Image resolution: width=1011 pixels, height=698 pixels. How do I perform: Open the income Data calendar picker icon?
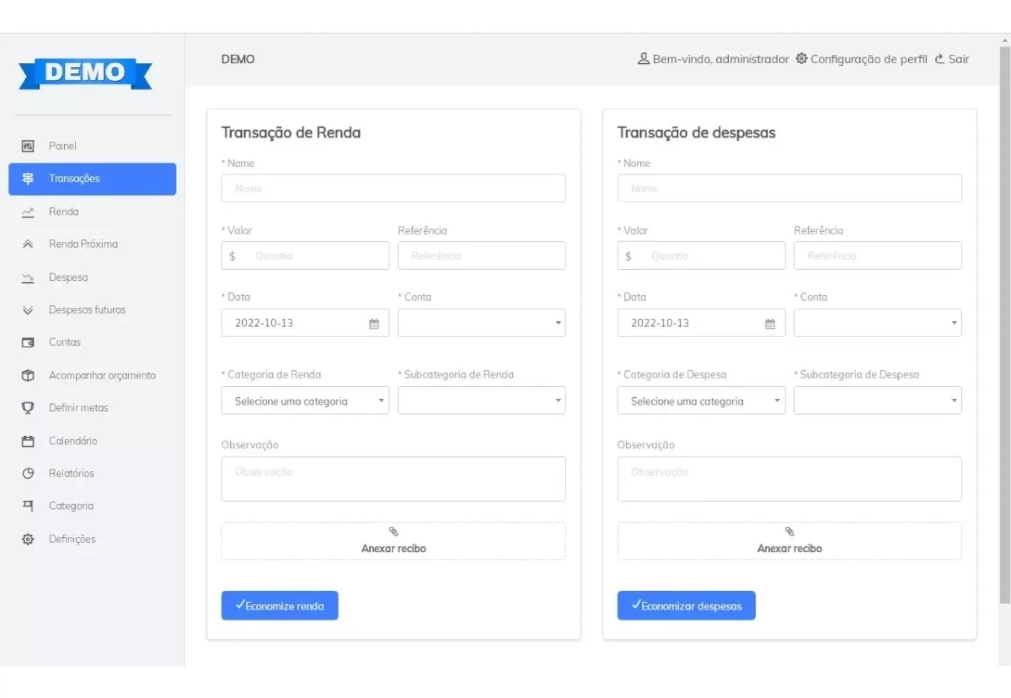pyautogui.click(x=374, y=323)
